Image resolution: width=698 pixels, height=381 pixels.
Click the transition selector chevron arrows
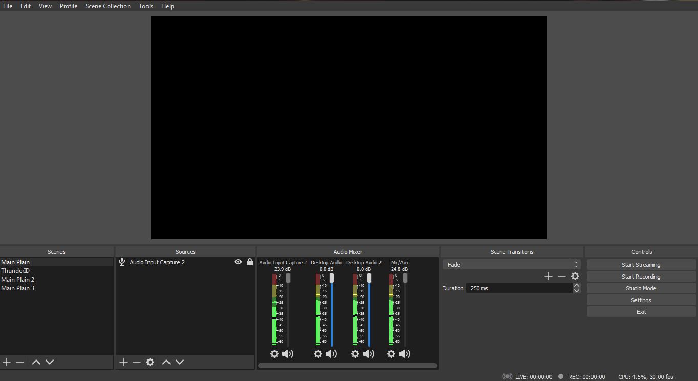[575, 264]
